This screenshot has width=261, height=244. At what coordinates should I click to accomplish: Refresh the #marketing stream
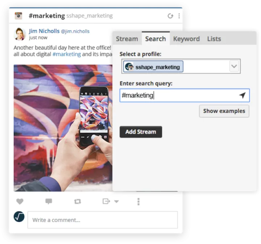click(x=170, y=16)
